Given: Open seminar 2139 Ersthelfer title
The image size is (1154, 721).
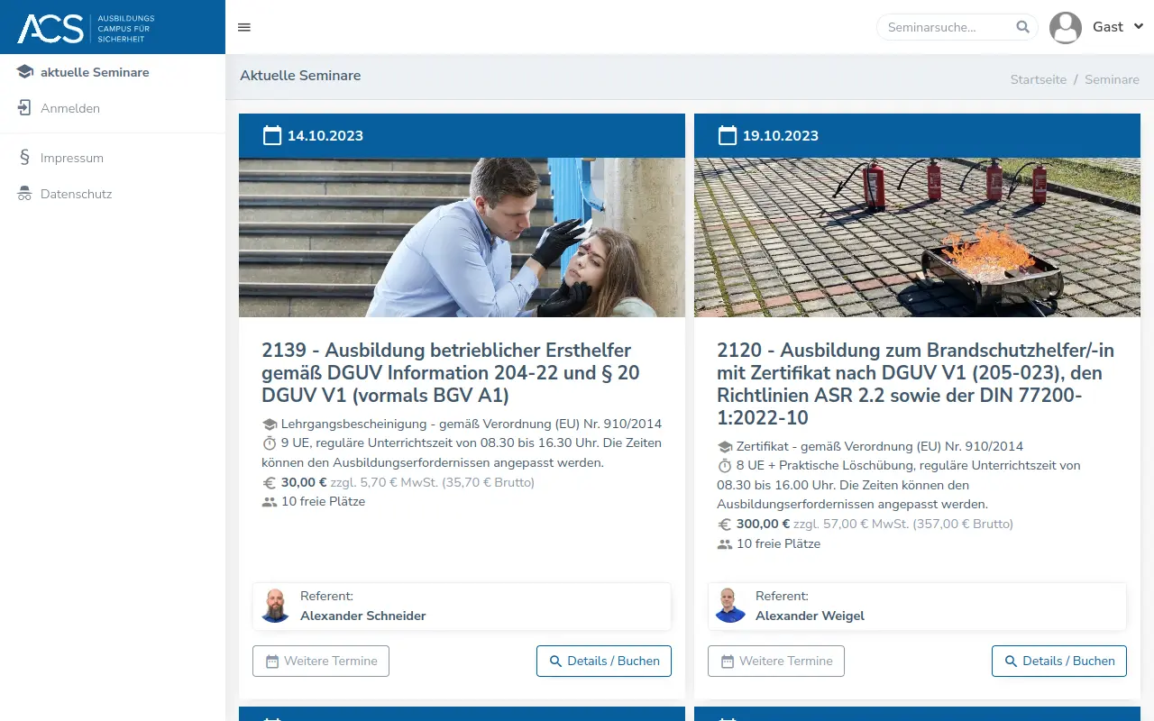Looking at the screenshot, I should [x=451, y=372].
